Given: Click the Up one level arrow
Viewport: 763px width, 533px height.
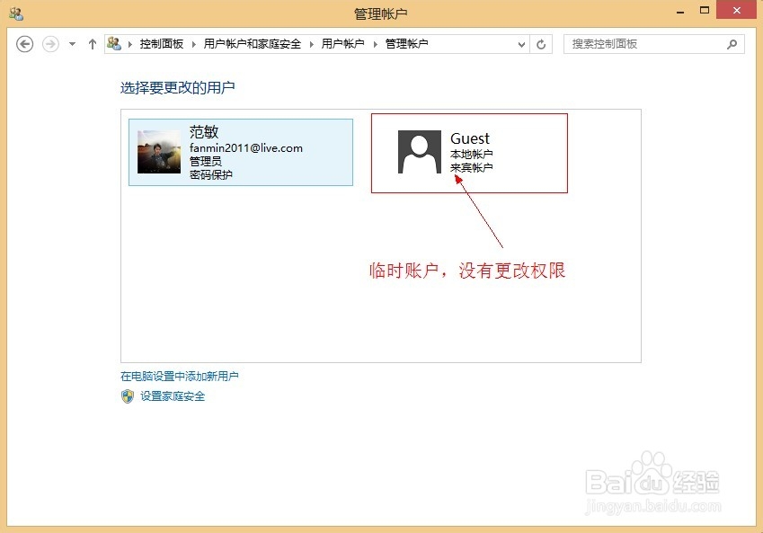Looking at the screenshot, I should click(92, 43).
